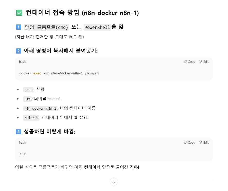The image size is (228, 191).
Task: Click the blue number 2 step badge
Action: [19, 51]
